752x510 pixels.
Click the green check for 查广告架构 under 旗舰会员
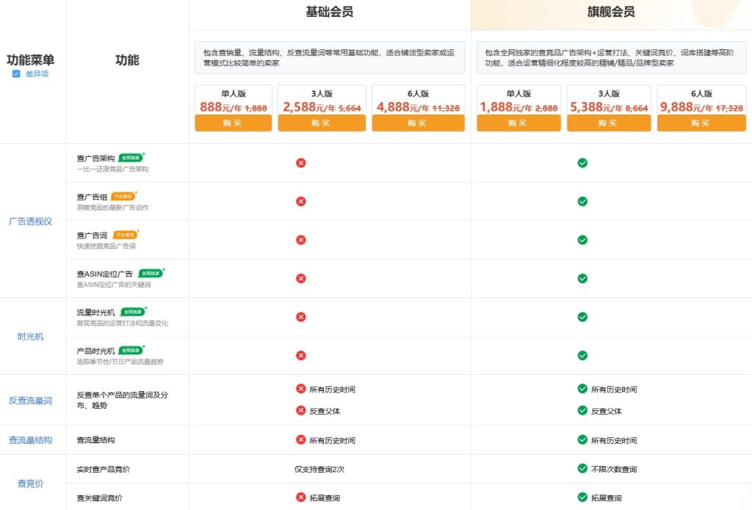[x=582, y=162]
